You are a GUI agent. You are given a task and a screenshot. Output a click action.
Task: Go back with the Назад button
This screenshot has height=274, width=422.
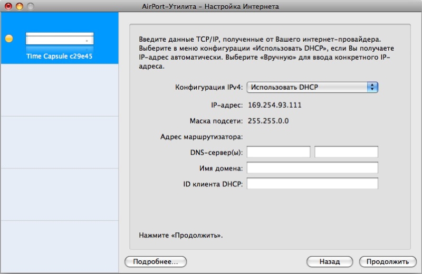point(330,261)
